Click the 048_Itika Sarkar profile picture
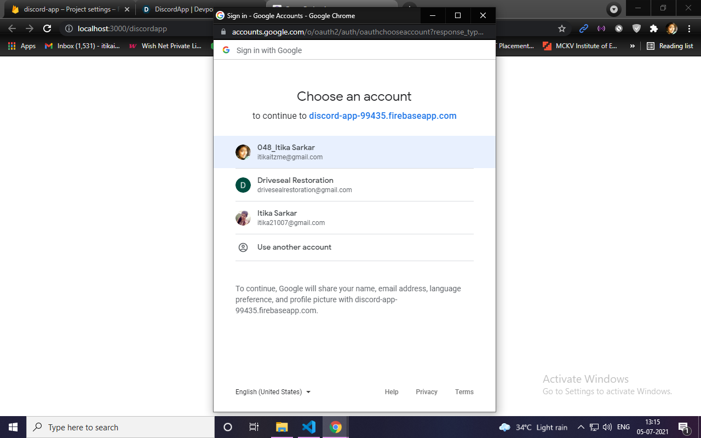Viewport: 701px width, 438px height. click(243, 152)
